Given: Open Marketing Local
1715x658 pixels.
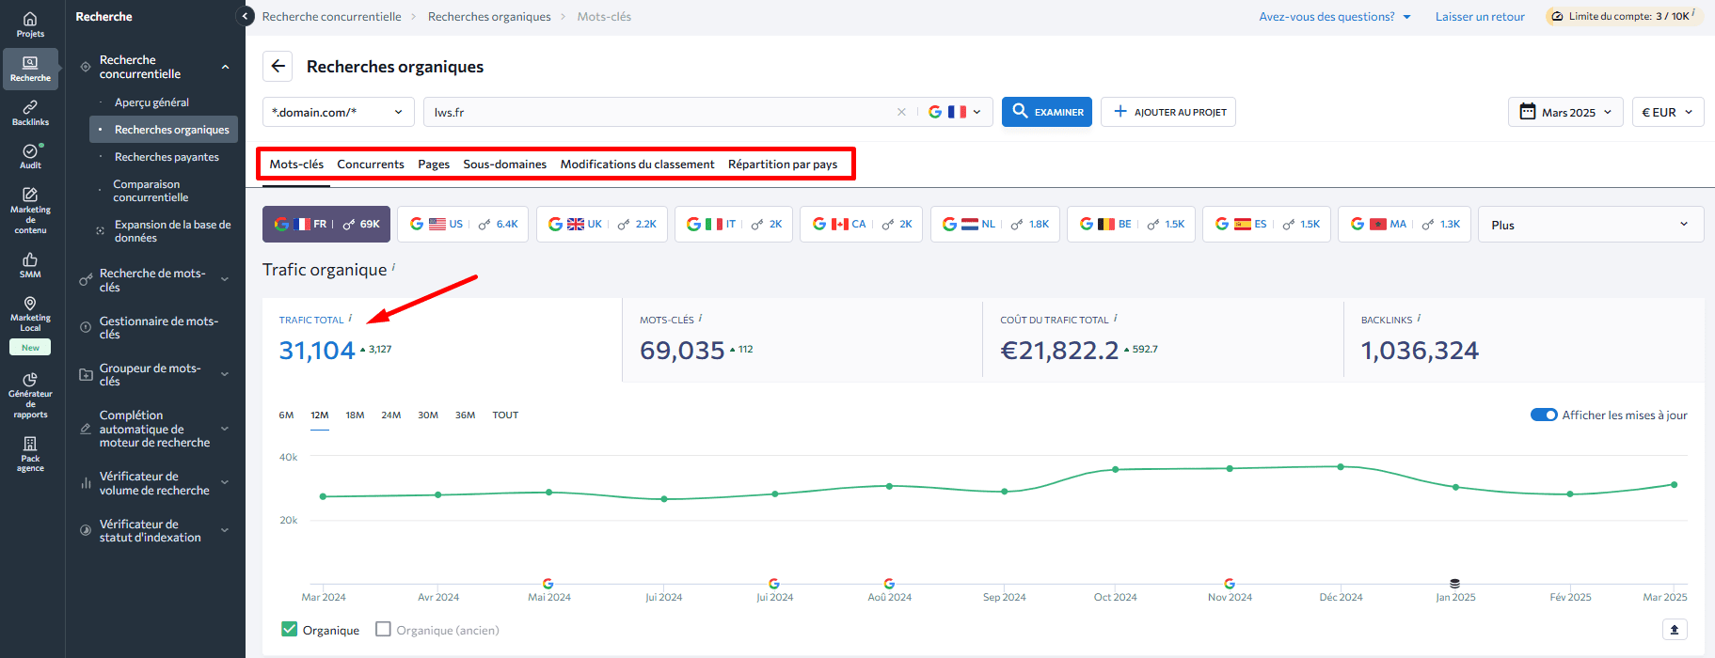Looking at the screenshot, I should [x=30, y=314].
